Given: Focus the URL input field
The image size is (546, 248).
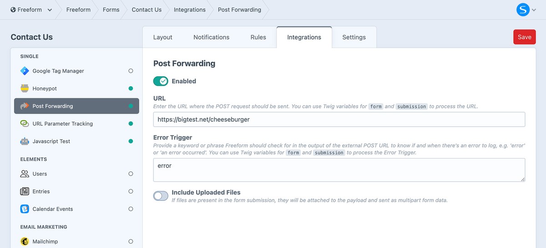Looking at the screenshot, I should click(x=339, y=119).
